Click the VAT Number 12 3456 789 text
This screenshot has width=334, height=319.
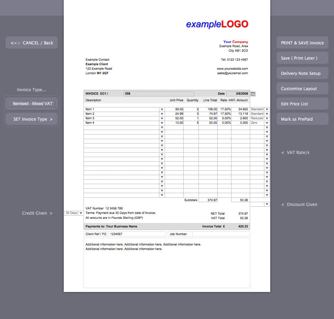(104, 208)
